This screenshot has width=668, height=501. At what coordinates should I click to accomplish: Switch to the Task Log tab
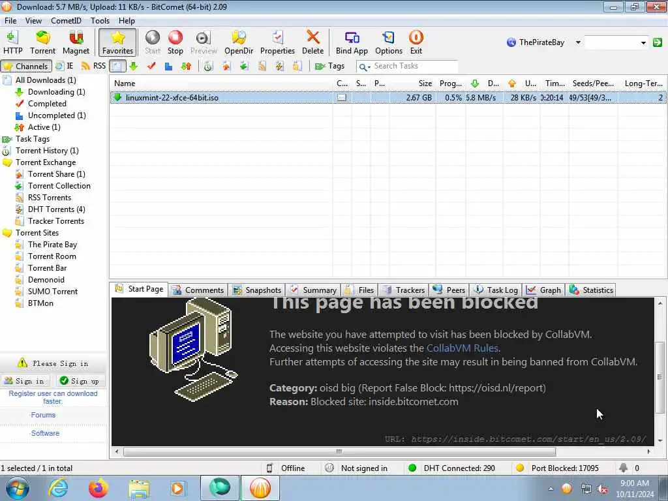[x=496, y=290]
